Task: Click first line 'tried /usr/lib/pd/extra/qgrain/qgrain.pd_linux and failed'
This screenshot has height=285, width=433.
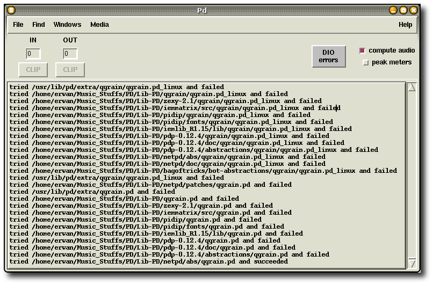Action: click(117, 87)
